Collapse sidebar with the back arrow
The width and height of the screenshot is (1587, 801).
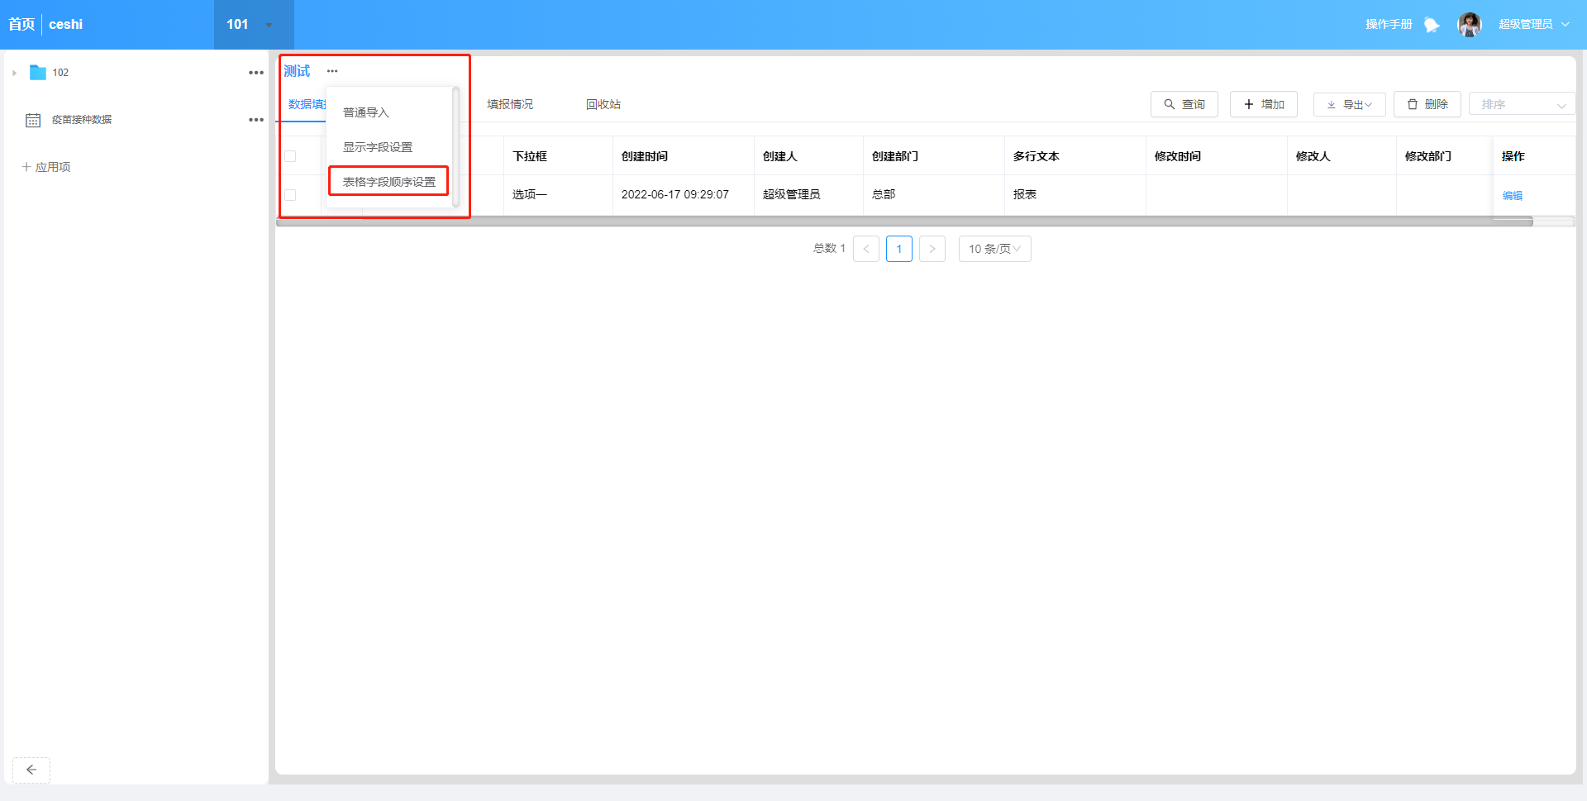[31, 770]
